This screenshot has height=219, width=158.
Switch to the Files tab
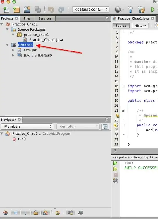(x=27, y=18)
